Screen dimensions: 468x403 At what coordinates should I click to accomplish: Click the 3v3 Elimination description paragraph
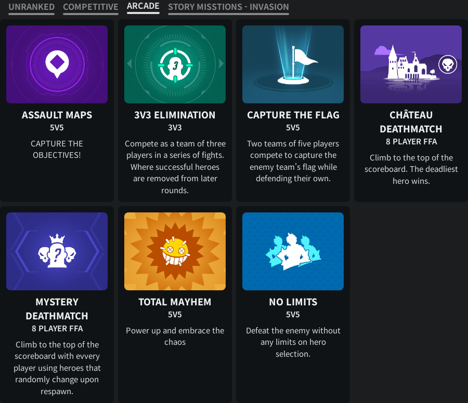pyautogui.click(x=175, y=167)
